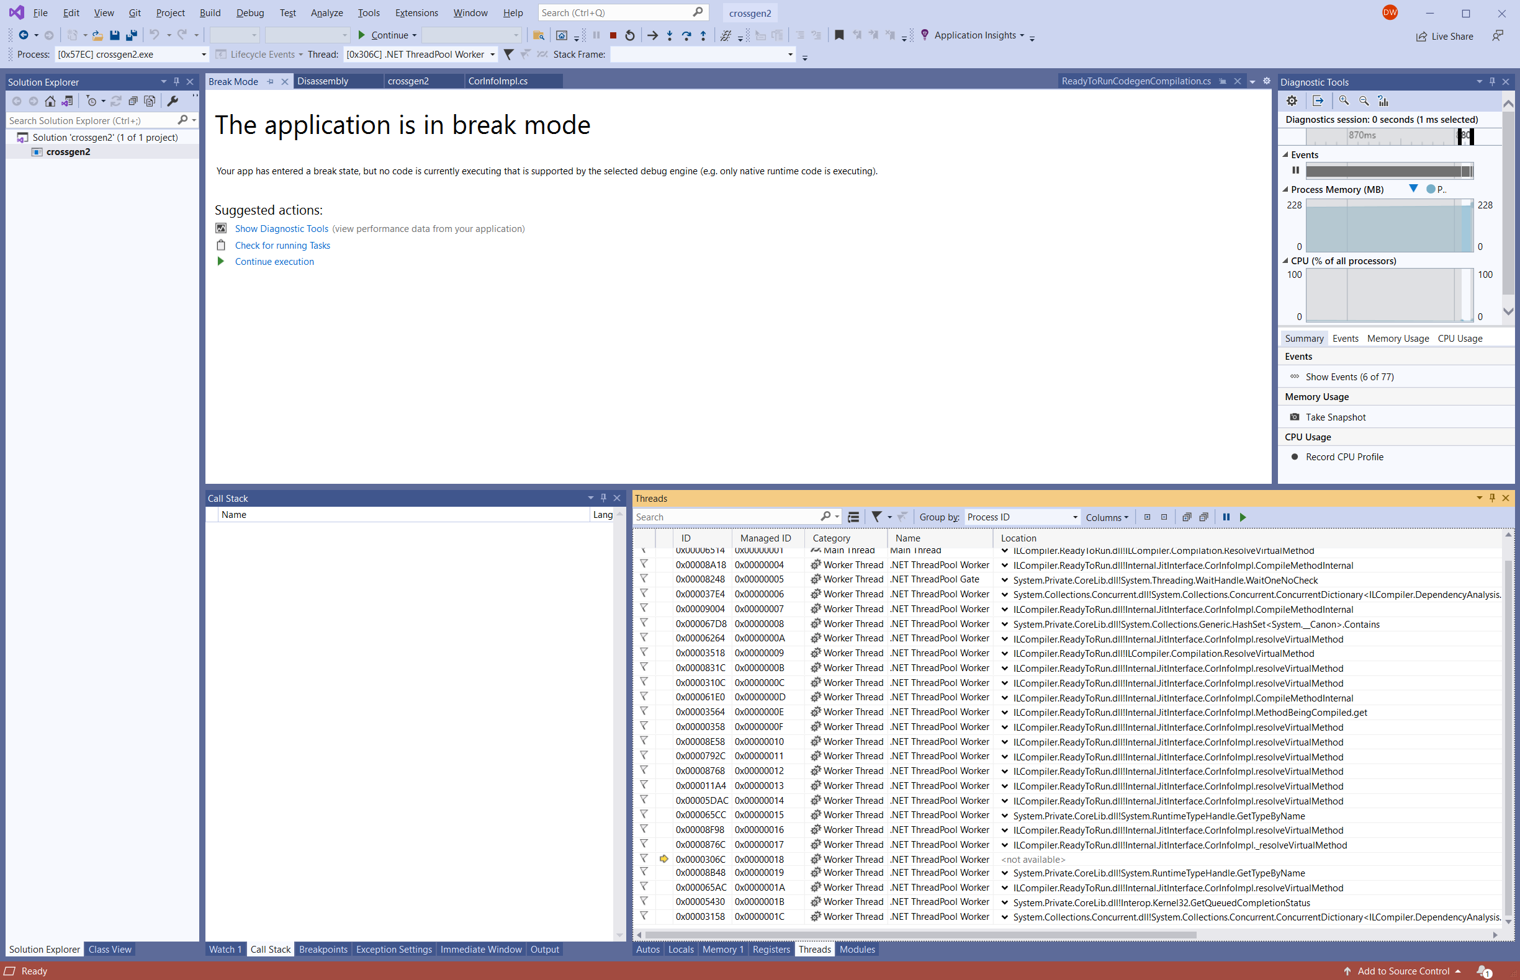Viewport: 1520px width, 980px height.
Task: Click Thaw Threads play icon in Threads panel
Action: pos(1243,517)
